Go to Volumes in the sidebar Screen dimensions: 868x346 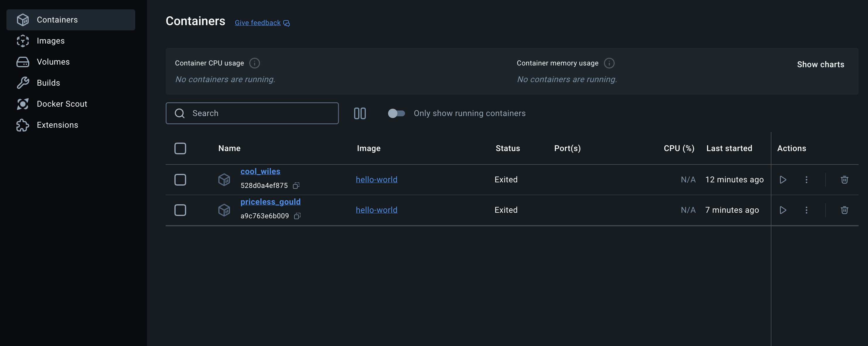point(71,62)
